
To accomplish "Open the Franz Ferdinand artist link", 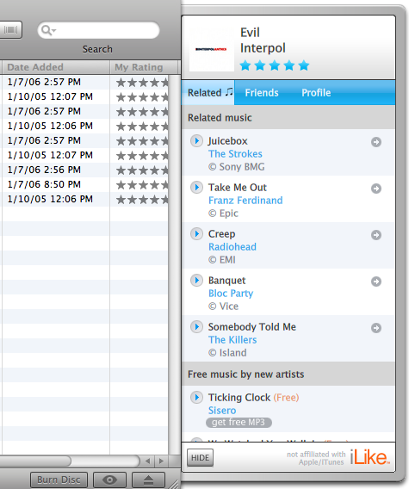I will (x=245, y=201).
